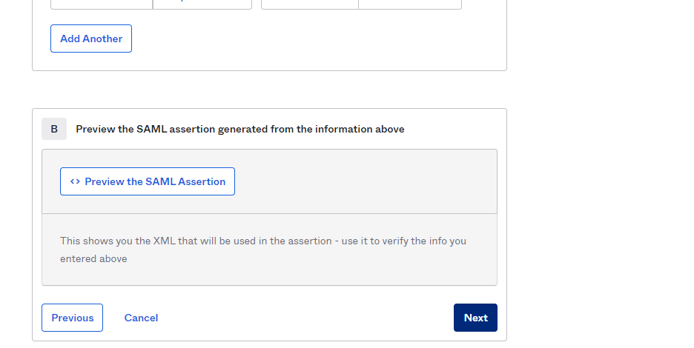Image resolution: width=694 pixels, height=348 pixels.
Task: Click empty space between Cancel and Next
Action: point(304,318)
